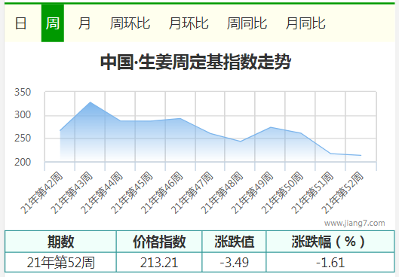This screenshot has height=277, width=399.
Task: Select the 213.21 price index cell
Action: click(159, 262)
